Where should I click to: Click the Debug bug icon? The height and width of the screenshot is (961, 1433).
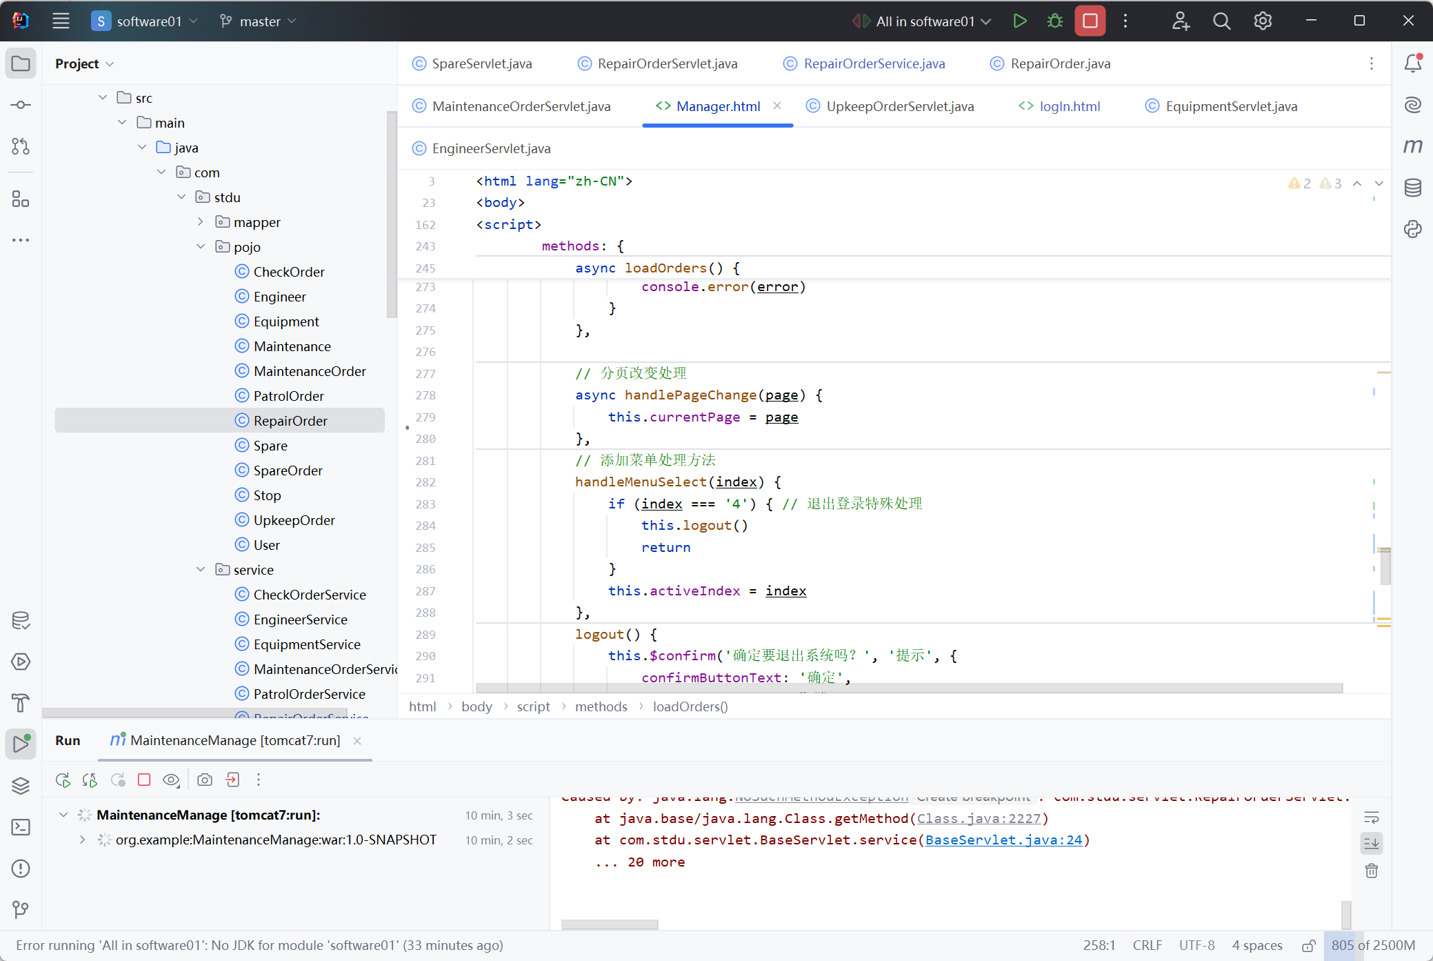[1054, 21]
